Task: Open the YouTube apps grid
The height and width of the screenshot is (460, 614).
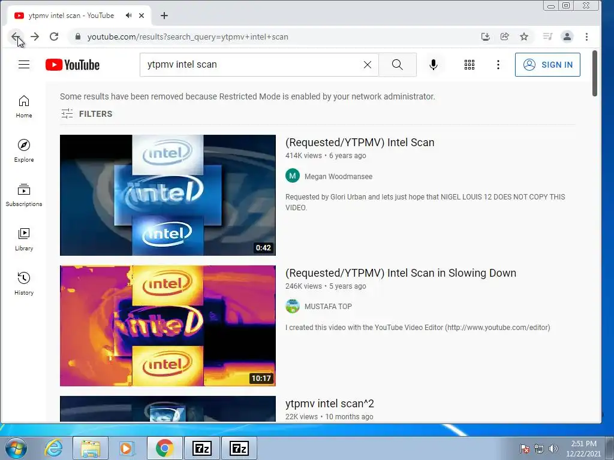Action: 469,65
